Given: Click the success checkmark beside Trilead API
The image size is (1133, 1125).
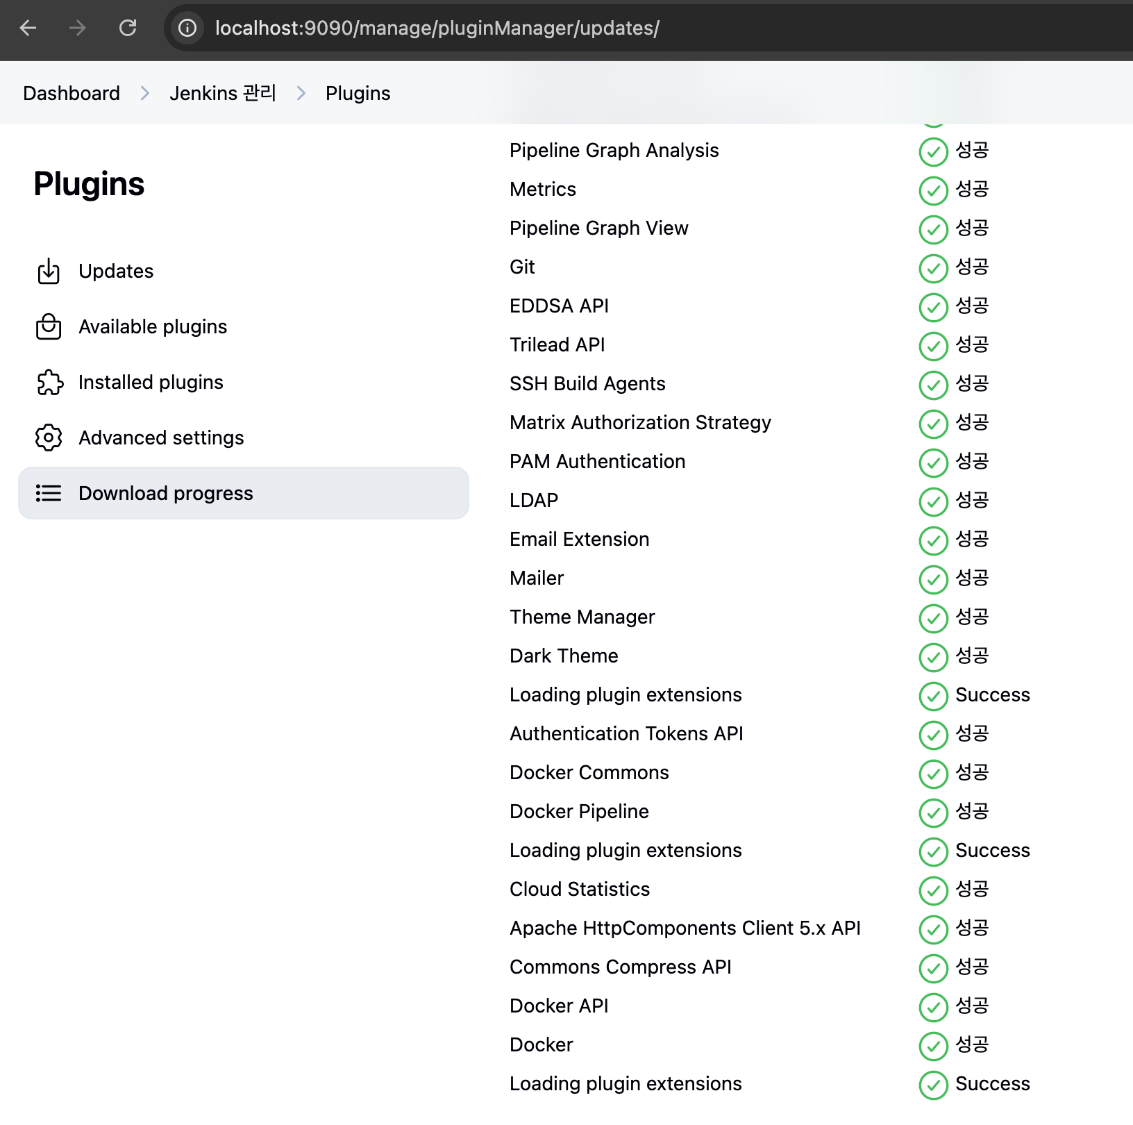Looking at the screenshot, I should (x=933, y=346).
